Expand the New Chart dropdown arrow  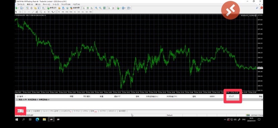(x=18, y=8)
